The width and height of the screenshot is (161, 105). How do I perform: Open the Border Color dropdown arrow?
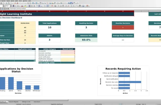[85, 6]
